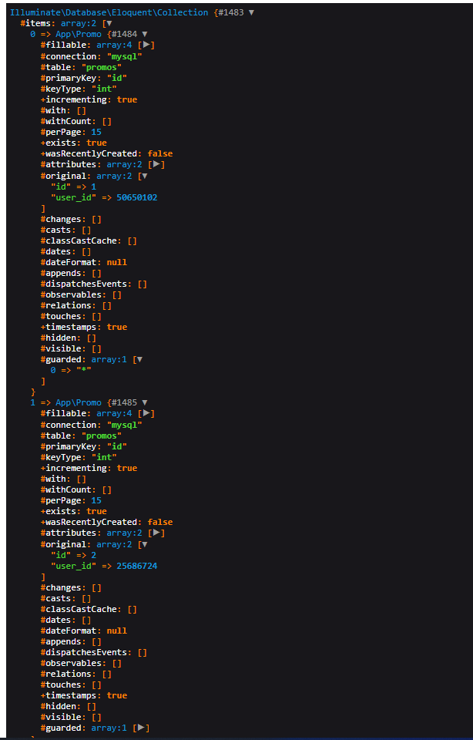Expand #fillable array:4 in Promo #1484
The image size is (473, 740).
pos(146,45)
